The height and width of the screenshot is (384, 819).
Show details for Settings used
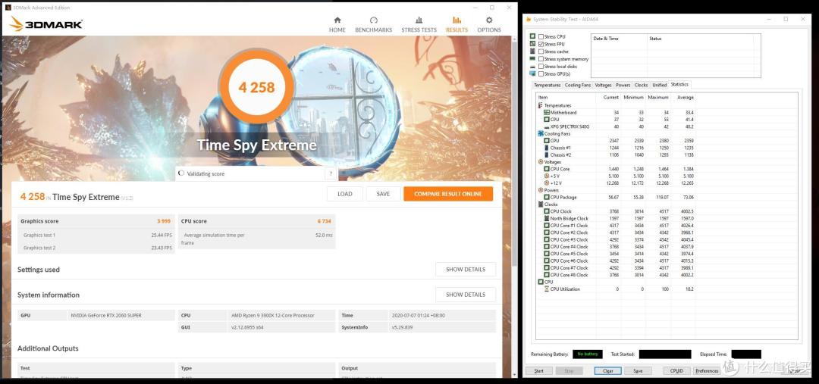point(466,269)
